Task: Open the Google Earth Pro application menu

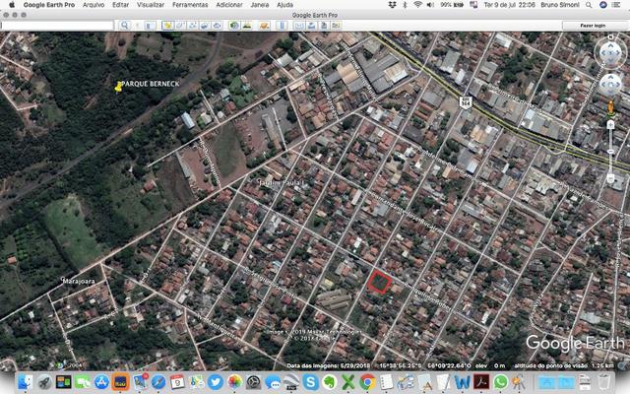Action: (x=49, y=5)
